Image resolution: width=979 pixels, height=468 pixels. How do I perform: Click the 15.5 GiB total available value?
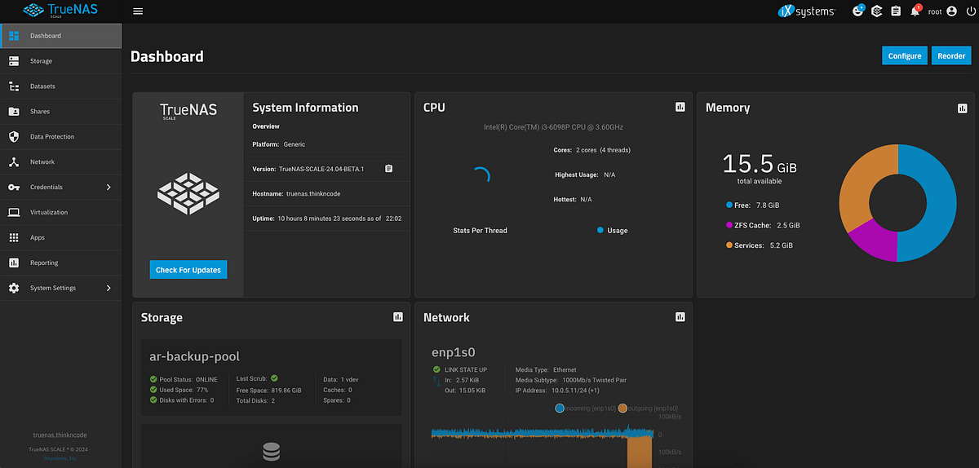tap(760, 163)
